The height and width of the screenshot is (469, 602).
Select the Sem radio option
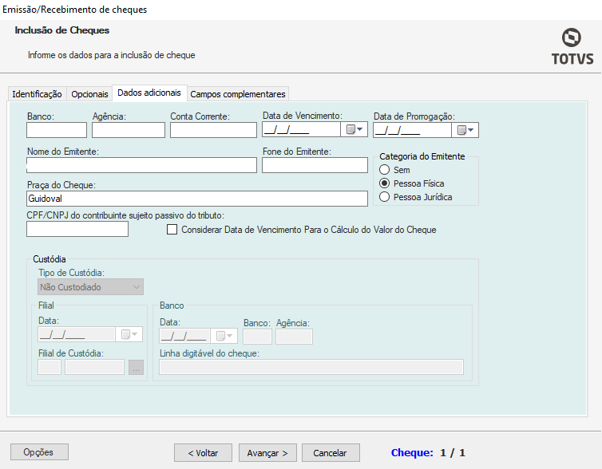pos(385,170)
